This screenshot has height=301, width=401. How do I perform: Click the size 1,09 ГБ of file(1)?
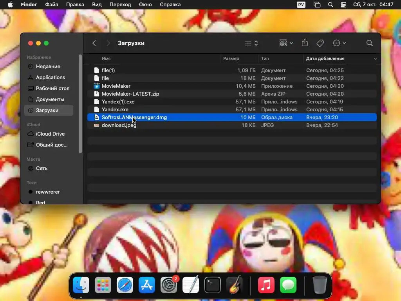(246, 70)
